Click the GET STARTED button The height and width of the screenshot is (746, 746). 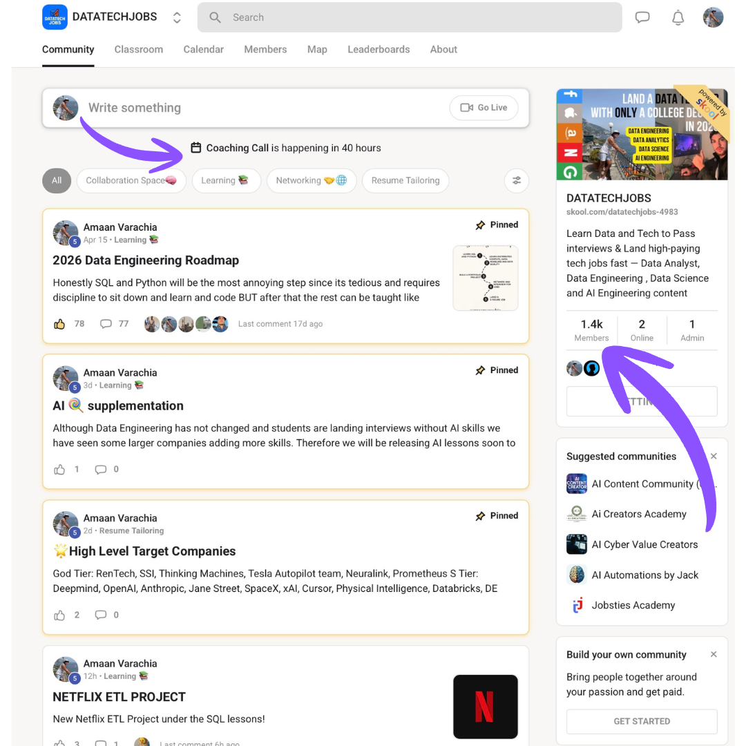(x=642, y=722)
